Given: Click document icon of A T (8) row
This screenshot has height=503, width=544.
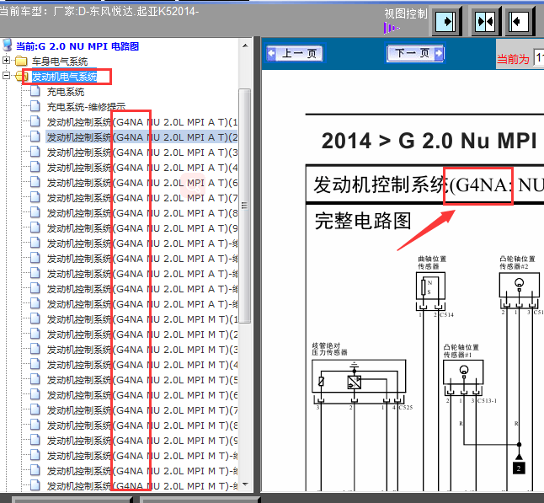Looking at the screenshot, I should coord(35,212).
